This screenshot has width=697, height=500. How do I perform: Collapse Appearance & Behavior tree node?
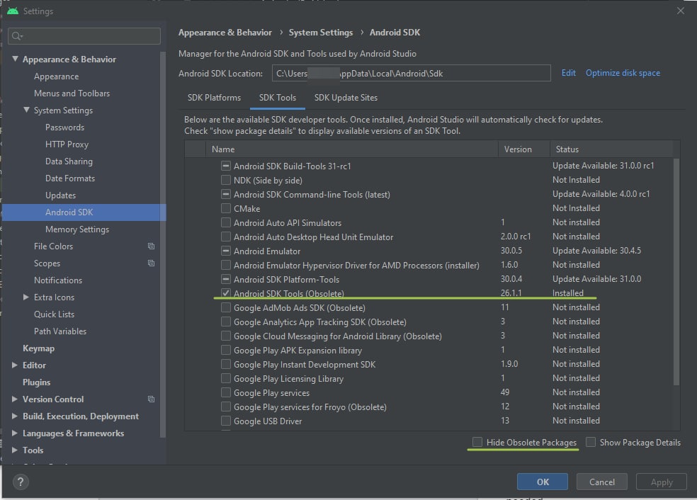coord(15,59)
